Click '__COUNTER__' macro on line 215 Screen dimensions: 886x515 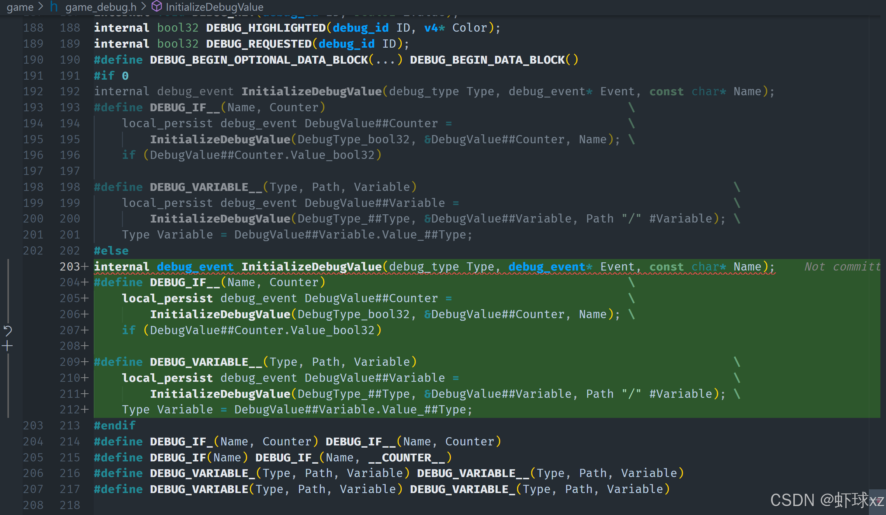(x=407, y=457)
